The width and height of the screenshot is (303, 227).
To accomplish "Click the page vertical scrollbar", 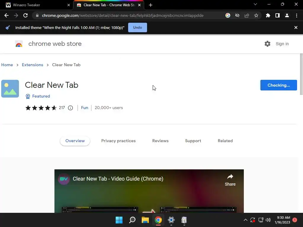I will click(301, 74).
